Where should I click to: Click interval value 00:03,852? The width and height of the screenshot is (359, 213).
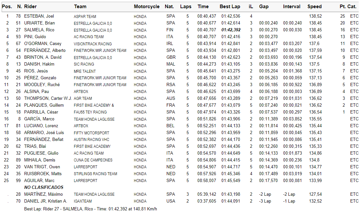point(292,119)
